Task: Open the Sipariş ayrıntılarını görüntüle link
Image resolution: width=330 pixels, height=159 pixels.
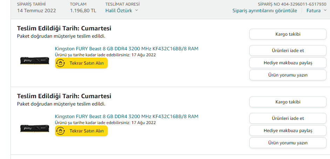Action: 265,10
